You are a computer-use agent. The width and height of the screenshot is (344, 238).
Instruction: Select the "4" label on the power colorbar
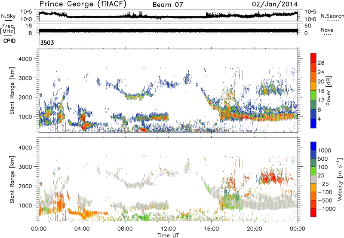(x=319, y=119)
